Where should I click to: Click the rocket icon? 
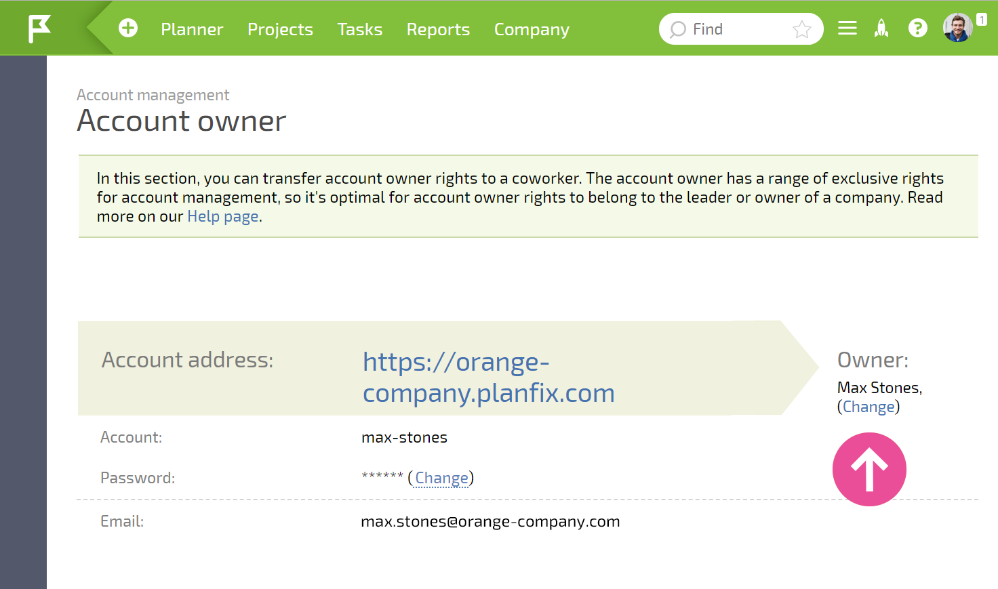coord(881,28)
